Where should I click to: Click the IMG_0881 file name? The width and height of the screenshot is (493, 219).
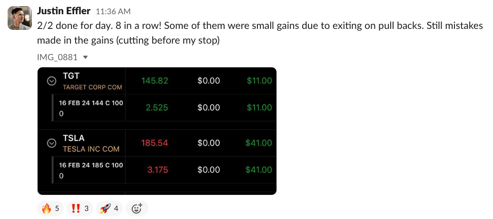pos(57,57)
